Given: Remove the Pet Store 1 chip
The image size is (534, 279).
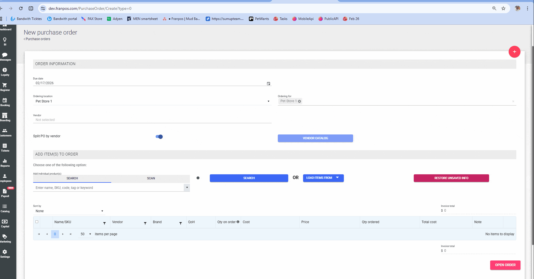Looking at the screenshot, I should pos(299,101).
